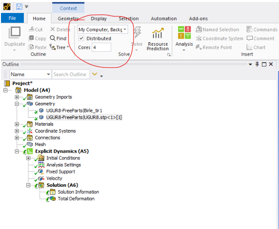Open the My Computer, Background solve dropdown

(x=102, y=30)
